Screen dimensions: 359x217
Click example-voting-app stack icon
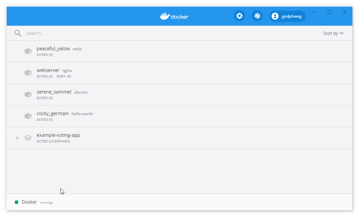(28, 138)
